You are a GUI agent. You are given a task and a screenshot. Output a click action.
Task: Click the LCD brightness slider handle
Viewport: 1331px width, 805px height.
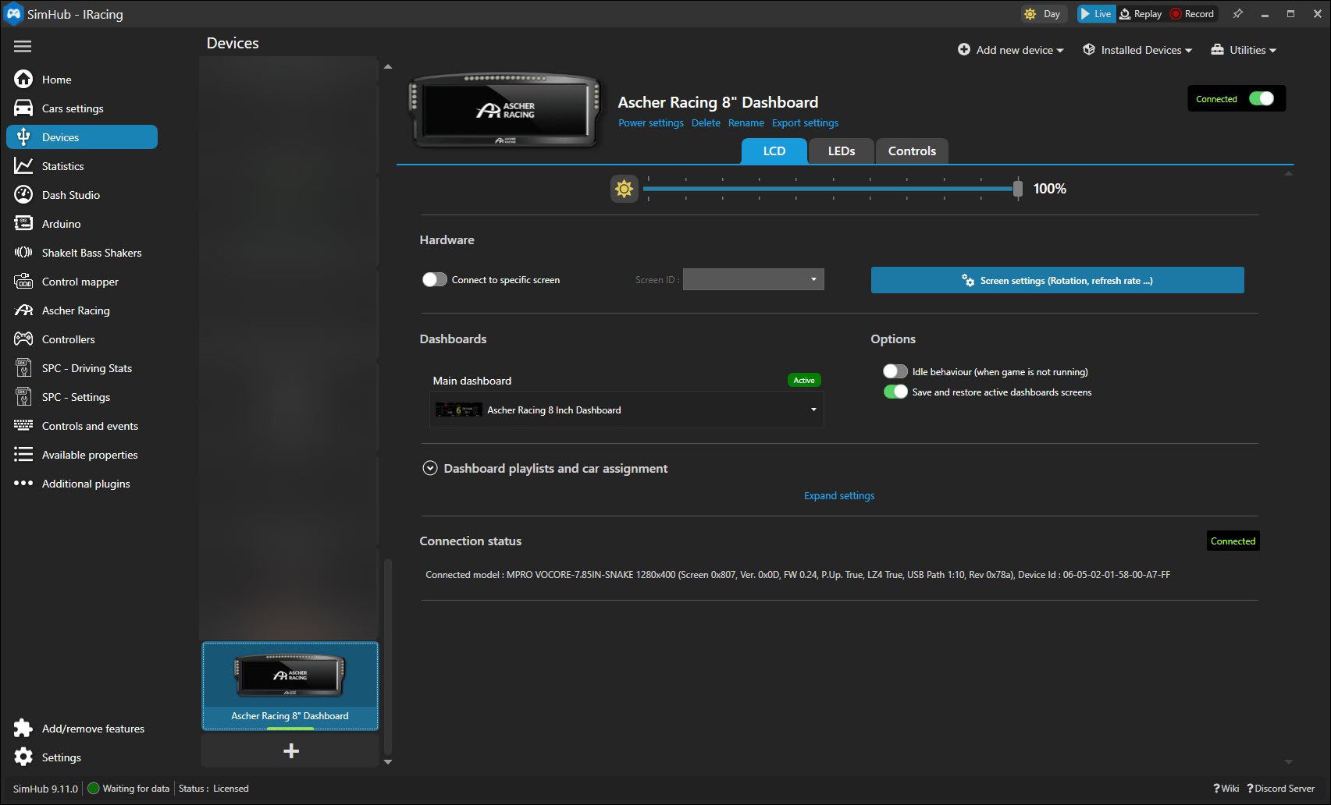coord(1017,189)
